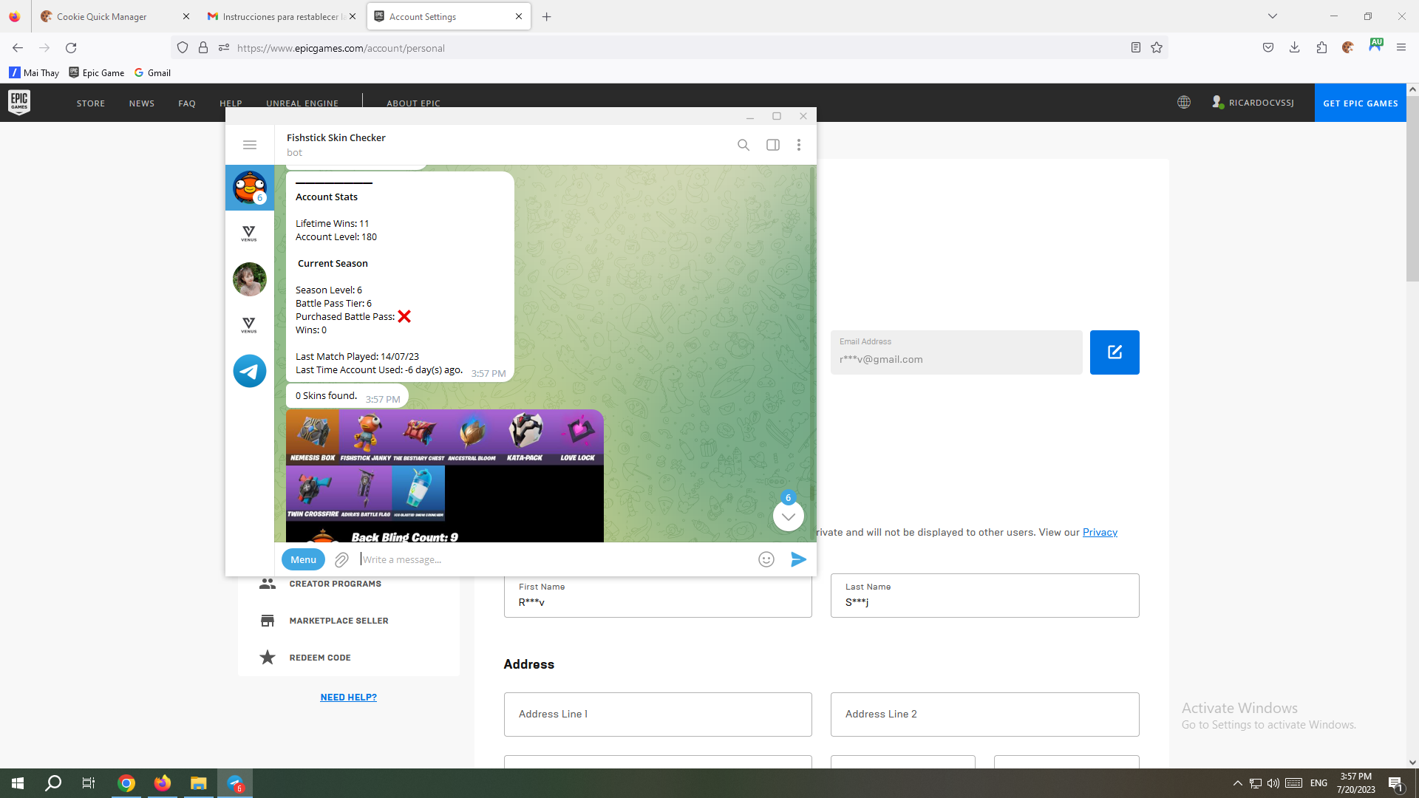1419x798 pixels.
Task: Search in the Fishstick Skin Checker chat
Action: click(743, 145)
